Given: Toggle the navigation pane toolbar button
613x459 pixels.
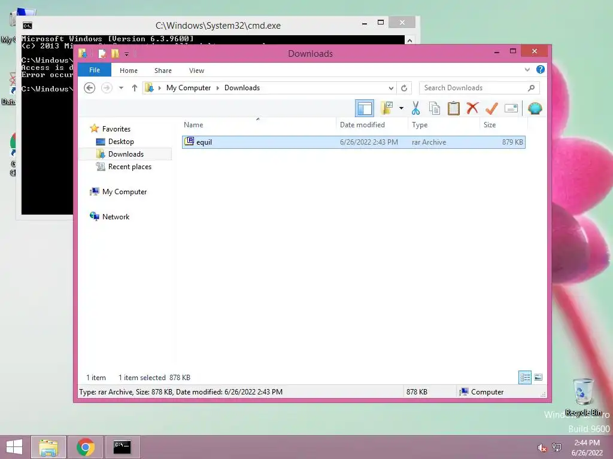Looking at the screenshot, I should (365, 108).
